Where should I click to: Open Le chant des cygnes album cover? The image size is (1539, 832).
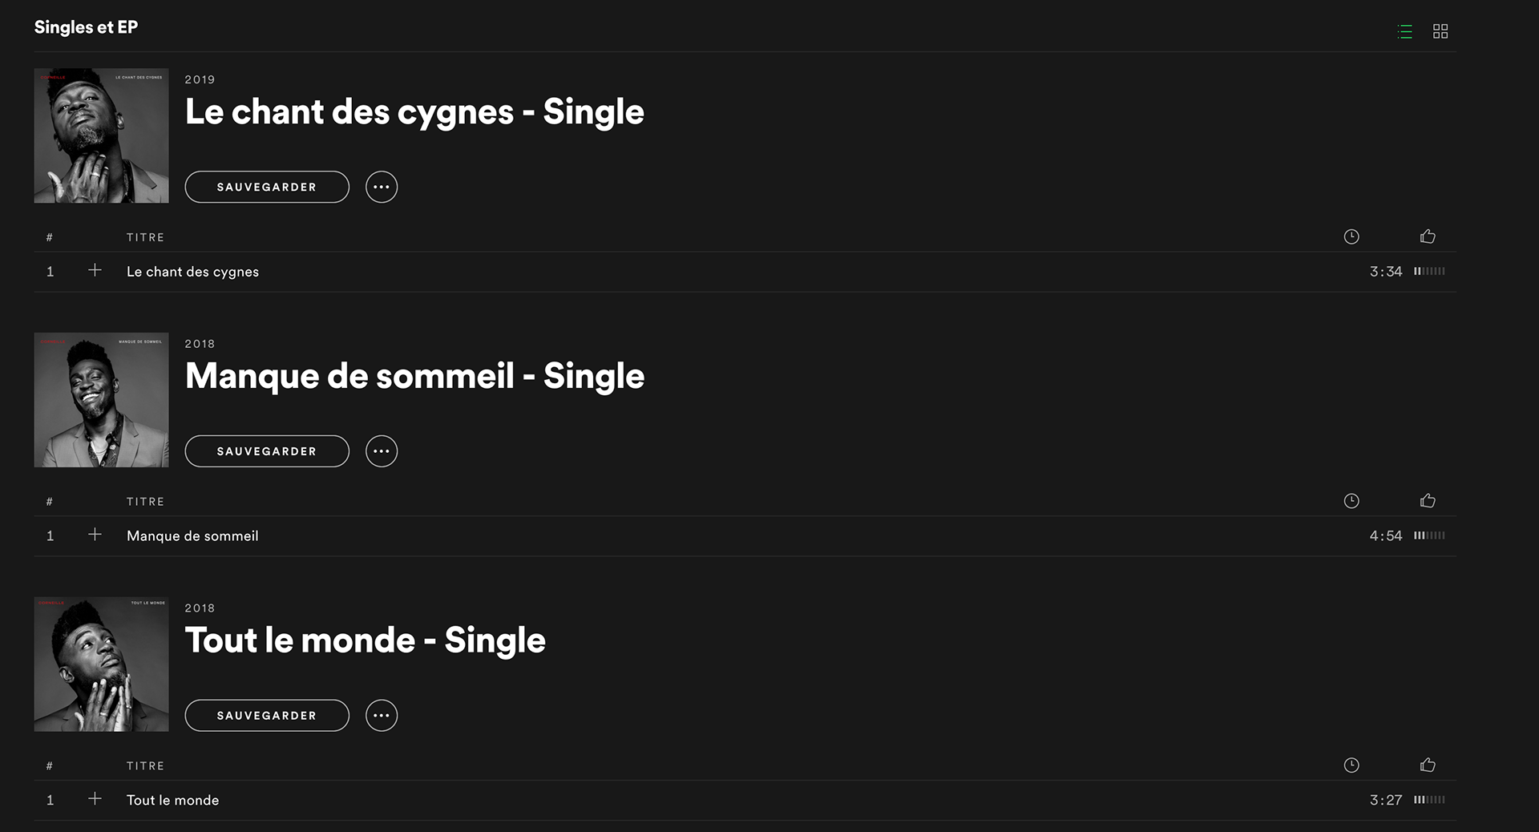(101, 135)
